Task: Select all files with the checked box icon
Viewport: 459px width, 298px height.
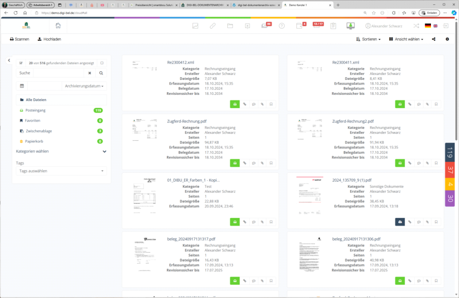Action: pos(21,63)
